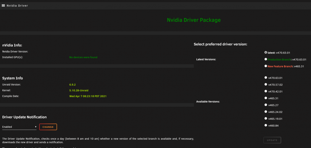This screenshot has width=311, height=148.
Task: Click the UPDATE button
Action: (272, 140)
